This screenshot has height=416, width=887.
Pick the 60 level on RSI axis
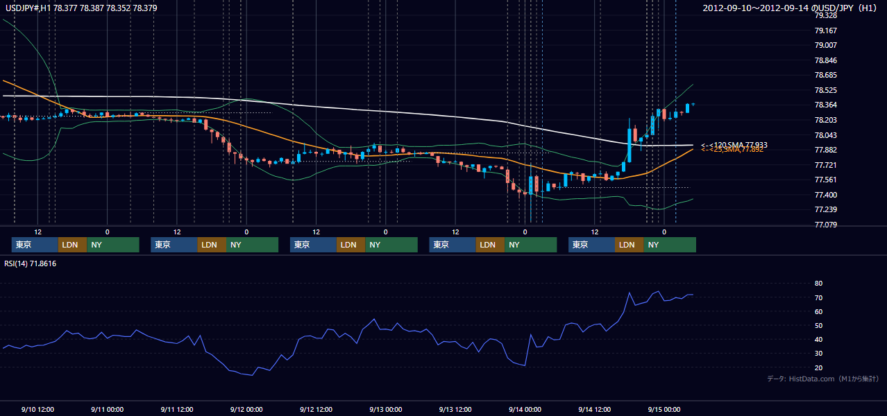[x=818, y=311]
